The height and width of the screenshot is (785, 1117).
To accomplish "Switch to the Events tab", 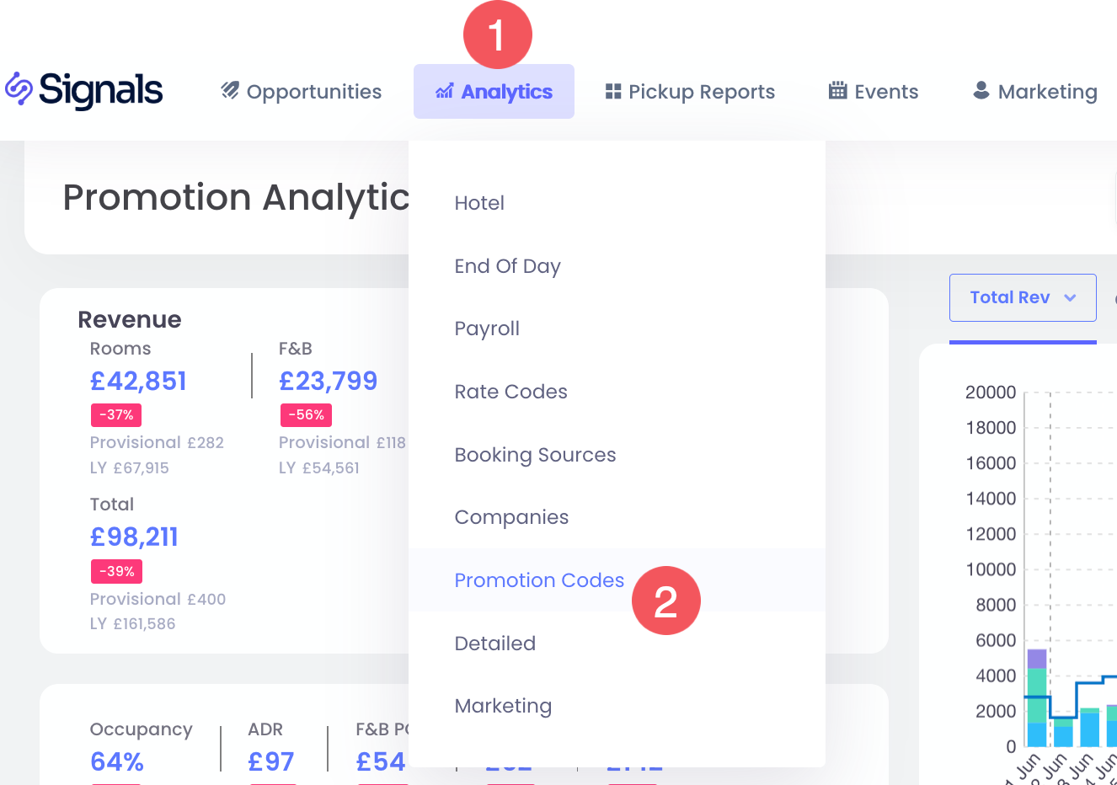I will click(885, 92).
